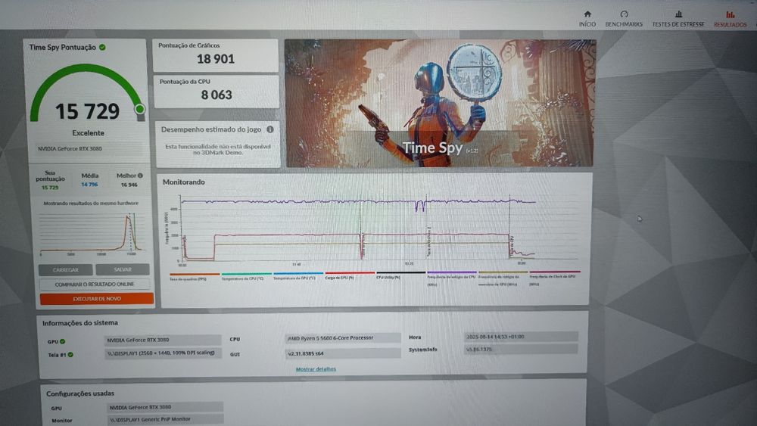Click the info icon next to Melhor
The width and height of the screenshot is (757, 426).
140,176
